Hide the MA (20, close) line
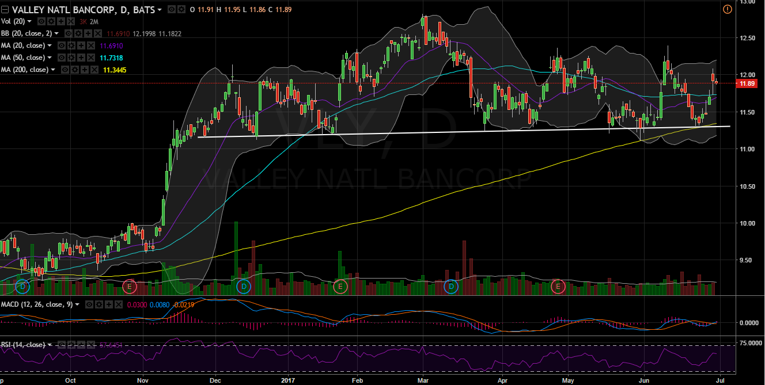The height and width of the screenshot is (385, 765). pyautogui.click(x=62, y=46)
